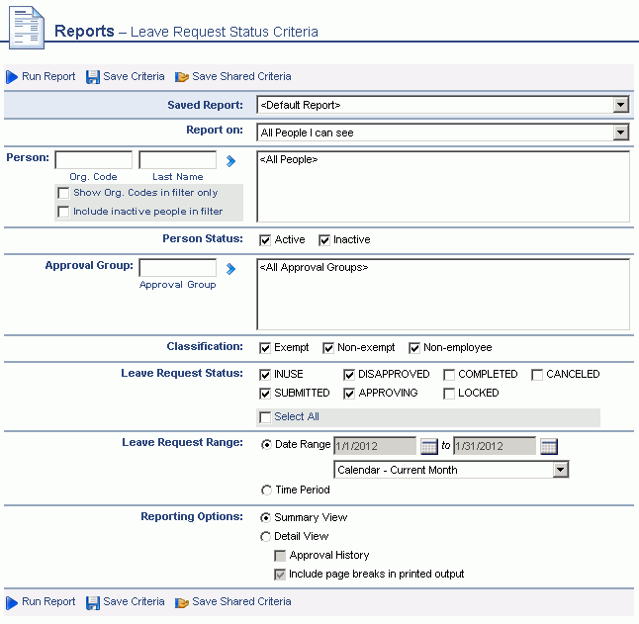Click the Person filter arrow icon
The width and height of the screenshot is (639, 624).
(230, 161)
